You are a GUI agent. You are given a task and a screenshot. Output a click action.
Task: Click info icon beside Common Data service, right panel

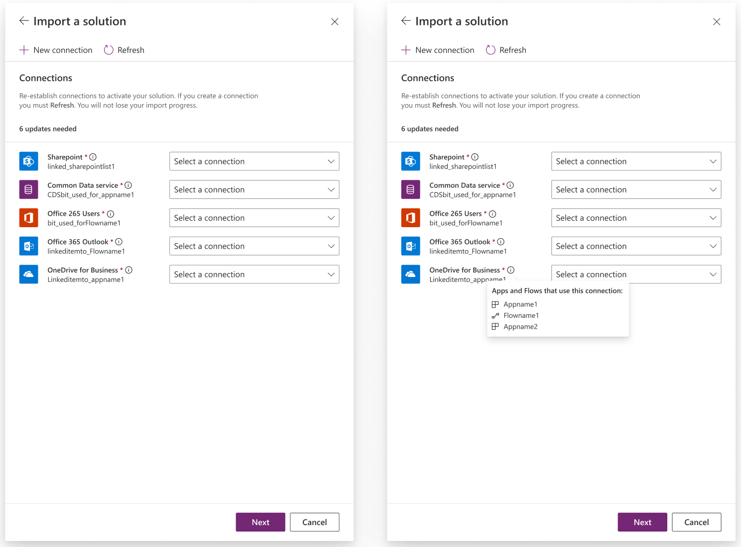click(x=510, y=185)
